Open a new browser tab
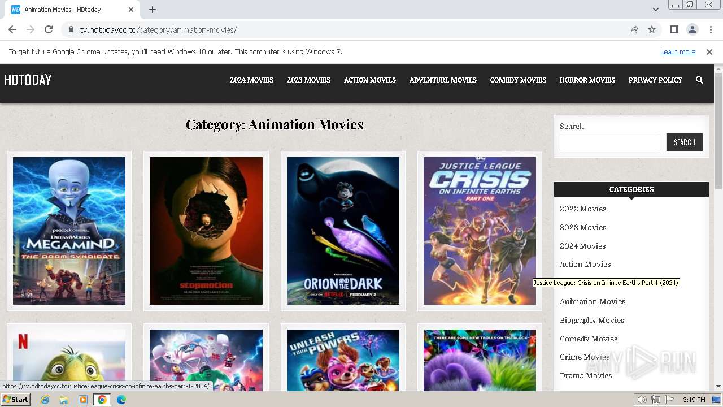723x407 pixels. pos(153,10)
